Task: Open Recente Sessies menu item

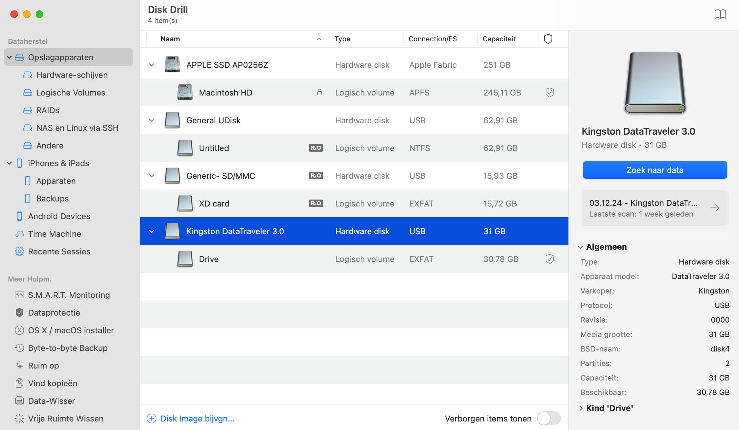Action: click(x=59, y=251)
